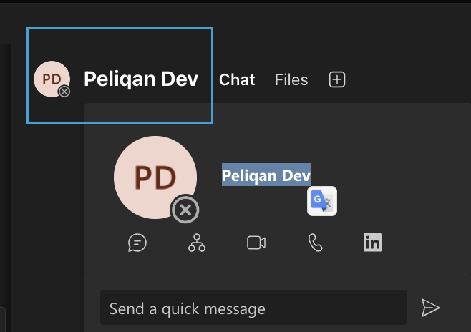Start an audio call via phone icon
This screenshot has width=471, height=332.
pos(316,243)
